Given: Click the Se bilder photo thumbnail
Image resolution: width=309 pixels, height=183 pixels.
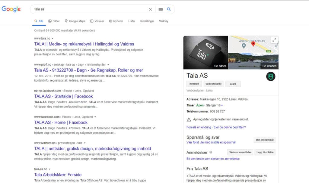Looking at the screenshot, I should (x=205, y=52).
